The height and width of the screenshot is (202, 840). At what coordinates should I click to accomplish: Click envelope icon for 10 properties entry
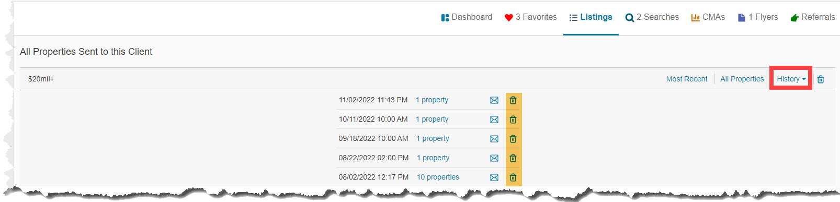[494, 177]
